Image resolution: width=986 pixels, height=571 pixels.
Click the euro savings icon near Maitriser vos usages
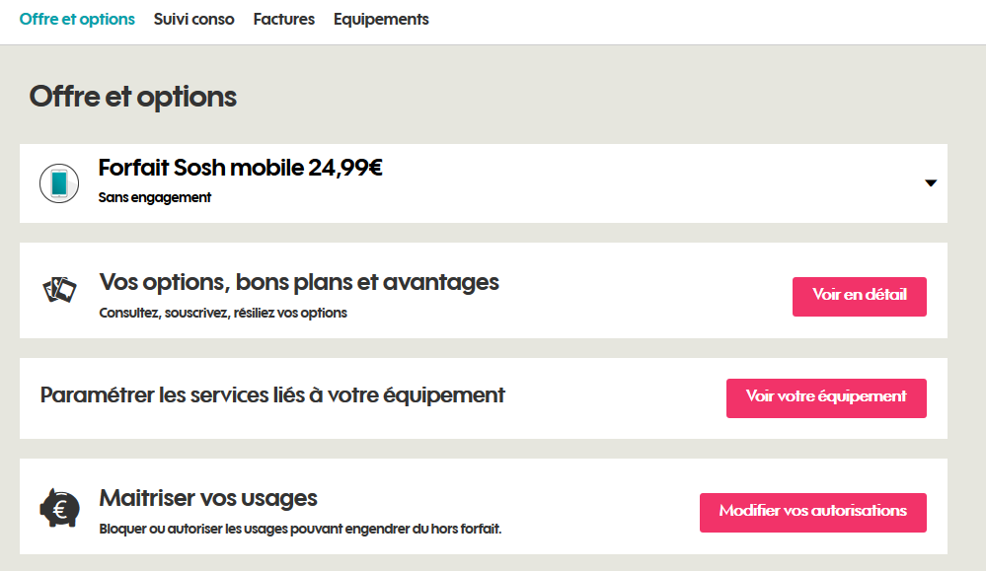point(59,507)
